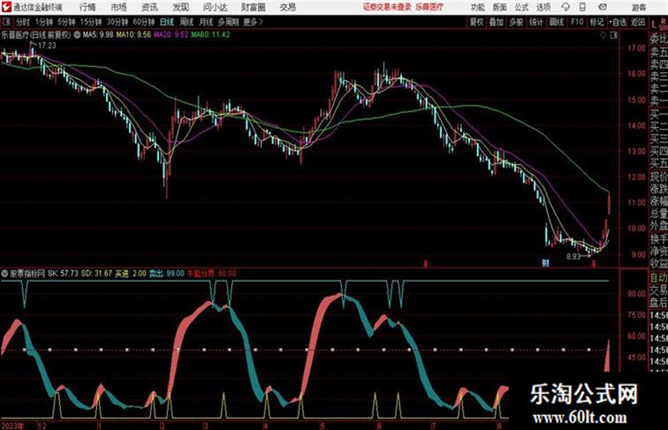This screenshot has width=668, height=430.
Task: Expand 更多 period options
Action: [252, 22]
